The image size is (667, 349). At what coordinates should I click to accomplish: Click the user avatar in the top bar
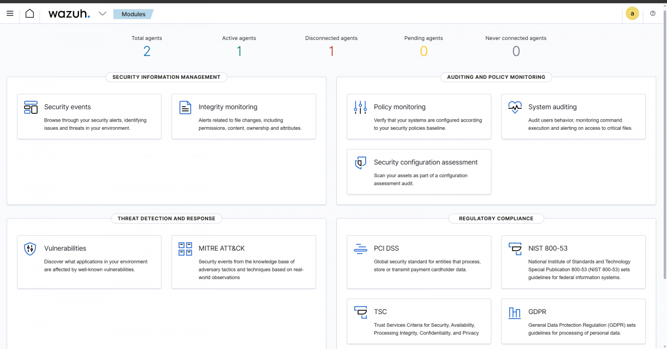(x=632, y=13)
